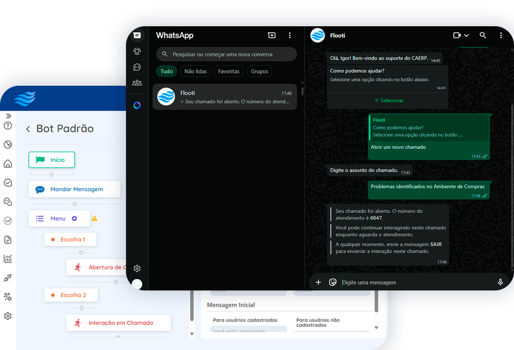Select the Grupos filter tab
The width and height of the screenshot is (514, 350).
(x=260, y=72)
